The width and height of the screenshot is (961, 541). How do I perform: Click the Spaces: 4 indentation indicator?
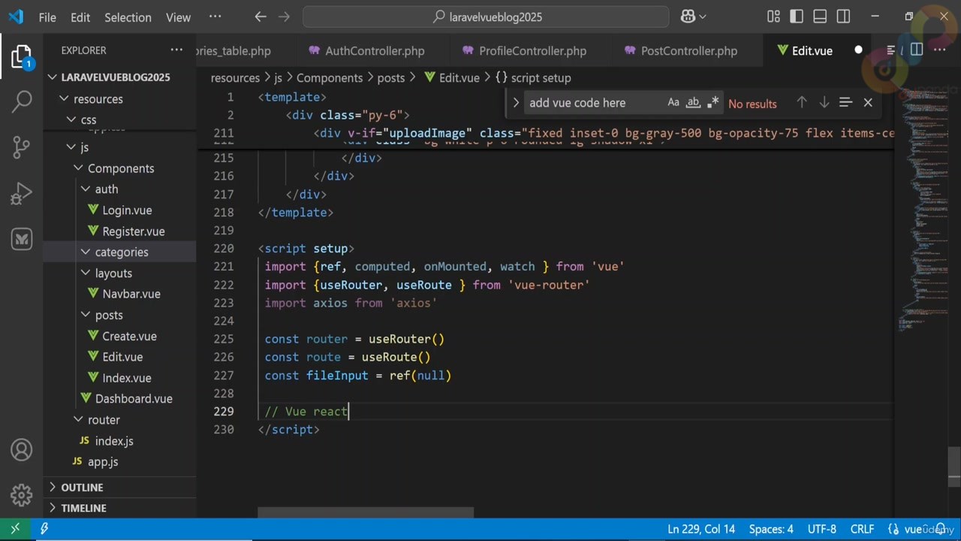pyautogui.click(x=771, y=529)
